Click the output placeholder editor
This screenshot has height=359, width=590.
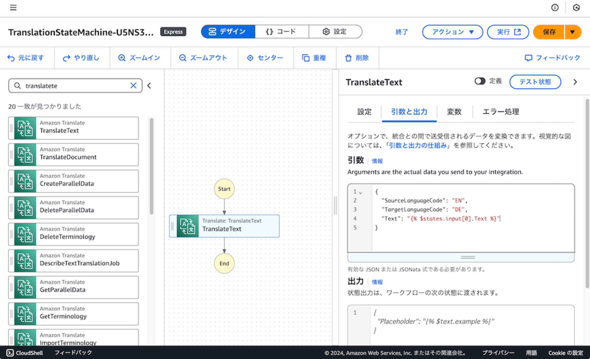(x=461, y=325)
